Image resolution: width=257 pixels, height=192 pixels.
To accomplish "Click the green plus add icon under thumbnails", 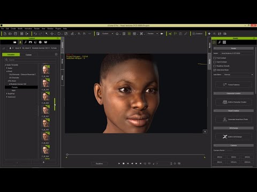I will click(x=43, y=162).
